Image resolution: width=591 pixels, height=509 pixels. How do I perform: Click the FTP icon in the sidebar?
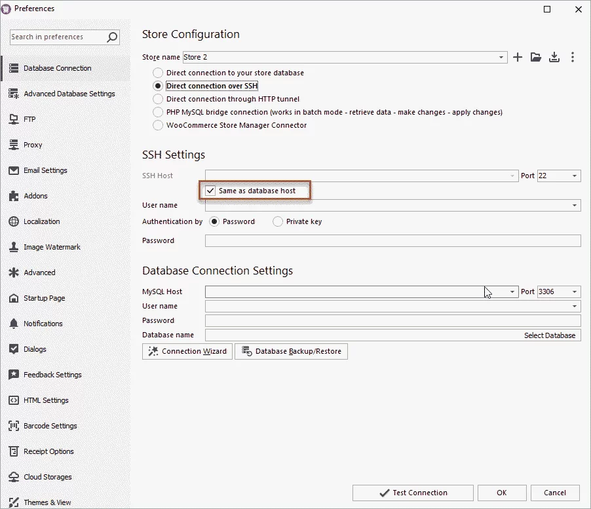14,119
